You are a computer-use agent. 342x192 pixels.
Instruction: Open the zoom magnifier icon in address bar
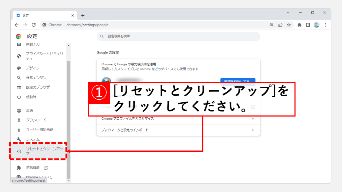click(x=272, y=25)
